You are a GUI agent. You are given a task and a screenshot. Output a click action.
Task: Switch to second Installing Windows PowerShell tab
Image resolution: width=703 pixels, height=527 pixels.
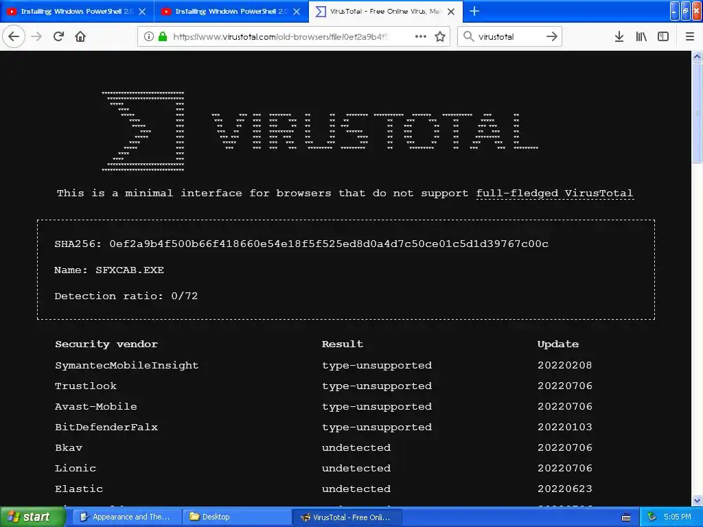point(231,11)
